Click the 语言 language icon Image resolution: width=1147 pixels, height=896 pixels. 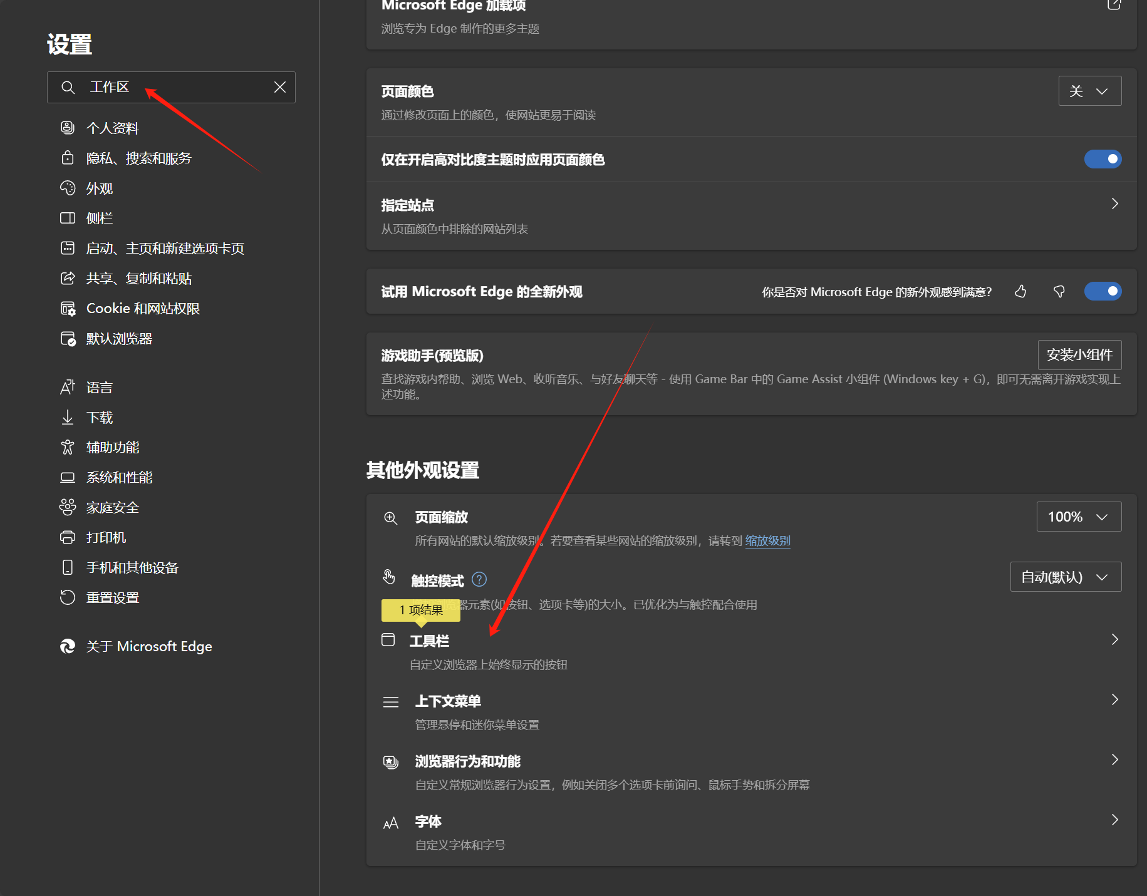[68, 387]
